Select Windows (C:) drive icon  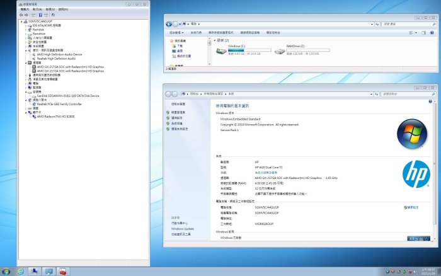point(221,51)
